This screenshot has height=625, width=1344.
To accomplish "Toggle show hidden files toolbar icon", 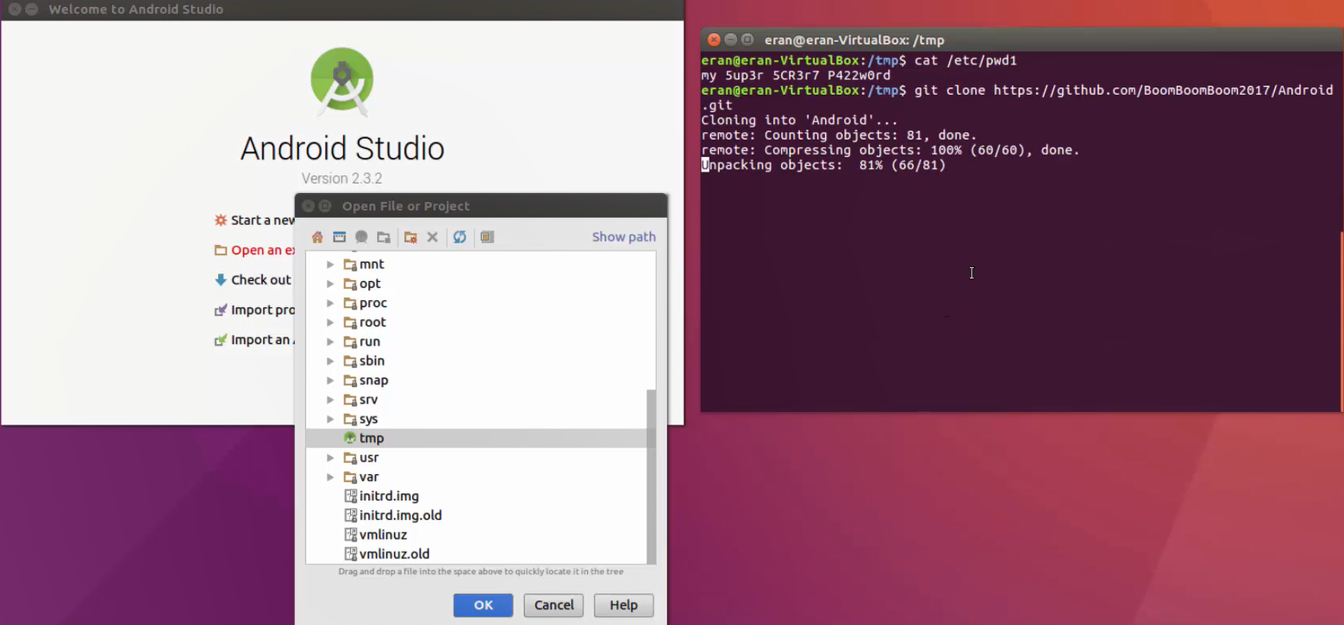I will click(x=487, y=237).
